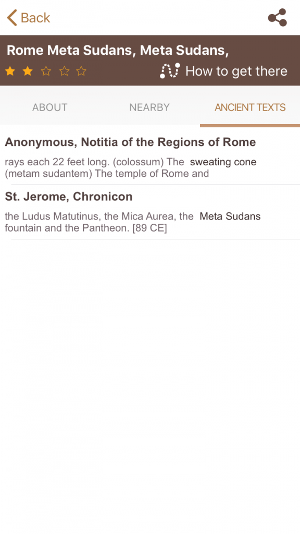This screenshot has height=534, width=300.
Task: Rate four stars via fourth star
Action: 64,71
